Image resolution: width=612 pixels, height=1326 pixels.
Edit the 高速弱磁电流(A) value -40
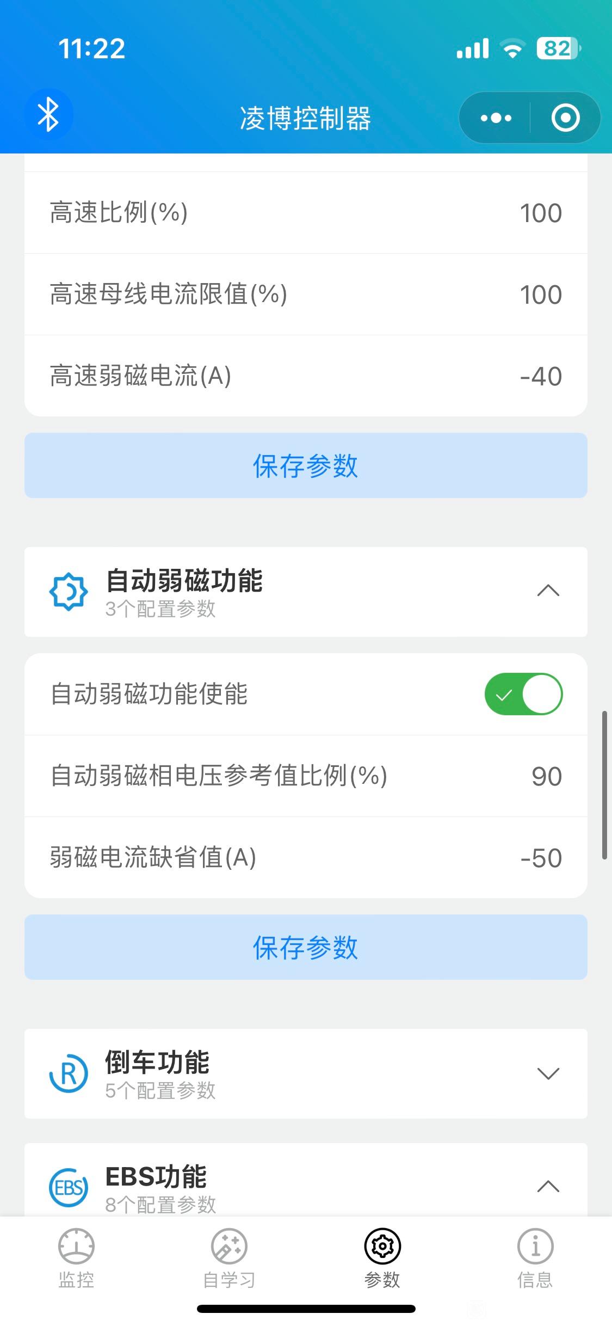tap(541, 376)
